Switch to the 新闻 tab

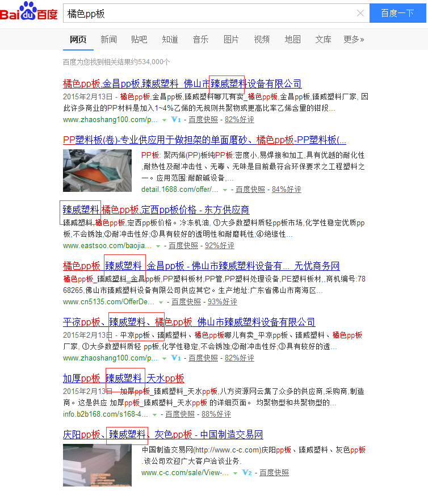pos(108,40)
